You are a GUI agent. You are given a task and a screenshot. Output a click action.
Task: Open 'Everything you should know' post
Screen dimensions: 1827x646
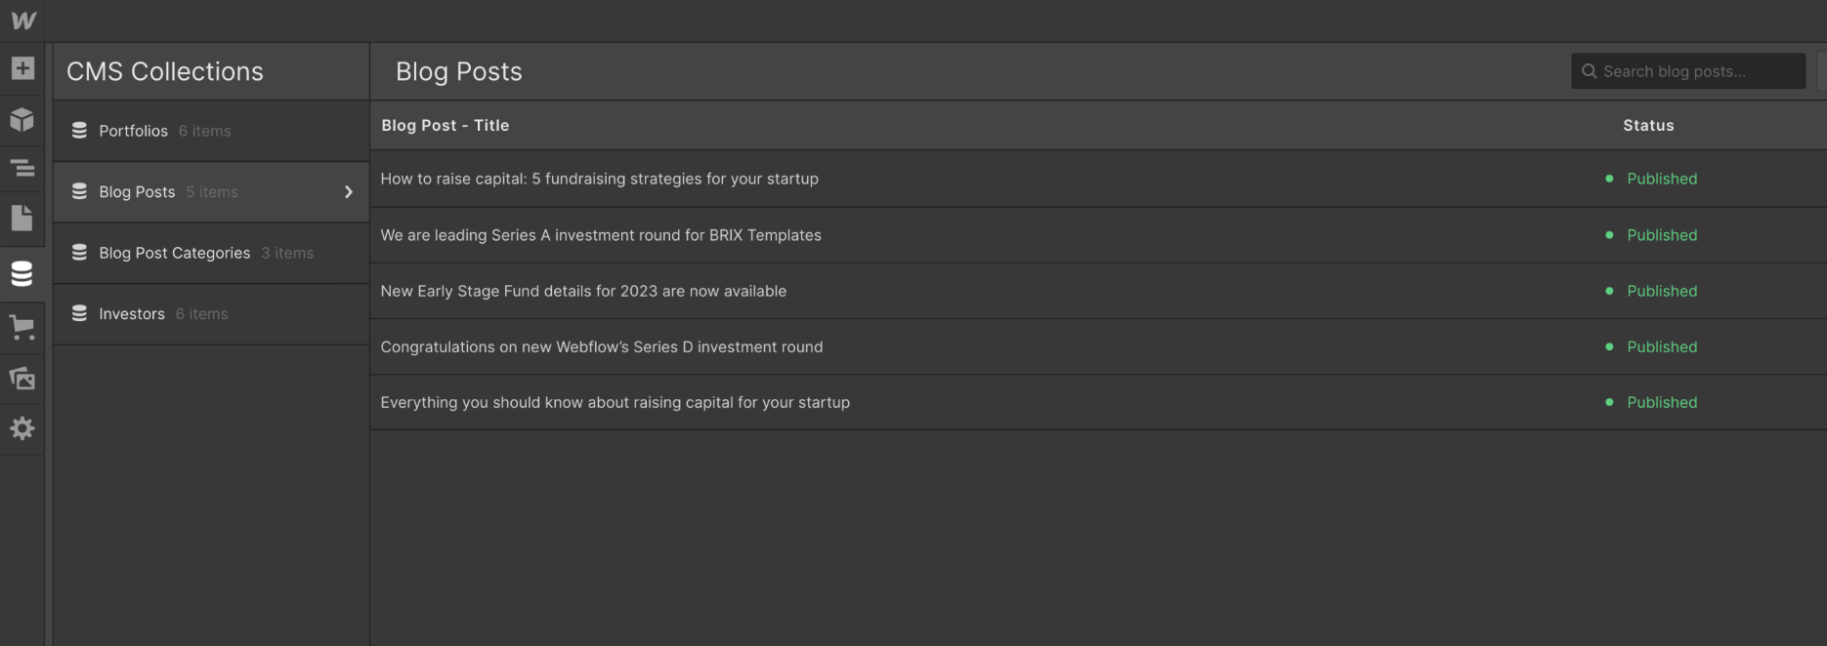pyautogui.click(x=615, y=402)
